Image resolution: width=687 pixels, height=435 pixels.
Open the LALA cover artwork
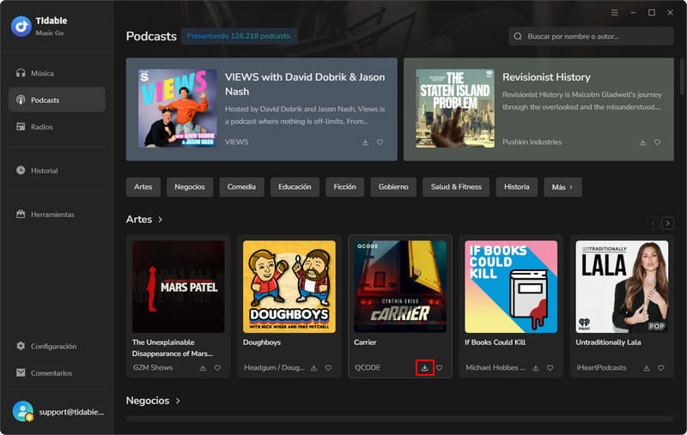pos(622,287)
